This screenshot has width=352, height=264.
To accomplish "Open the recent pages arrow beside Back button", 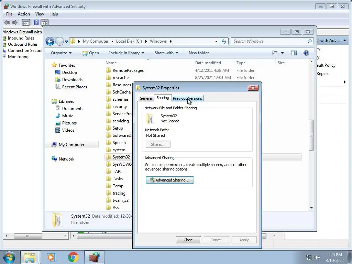I will (66, 42).
